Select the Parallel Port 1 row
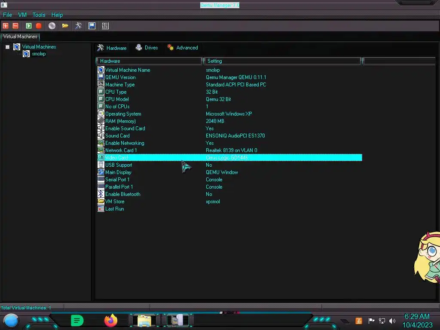Screen dimensions: 440x330 click(x=229, y=186)
